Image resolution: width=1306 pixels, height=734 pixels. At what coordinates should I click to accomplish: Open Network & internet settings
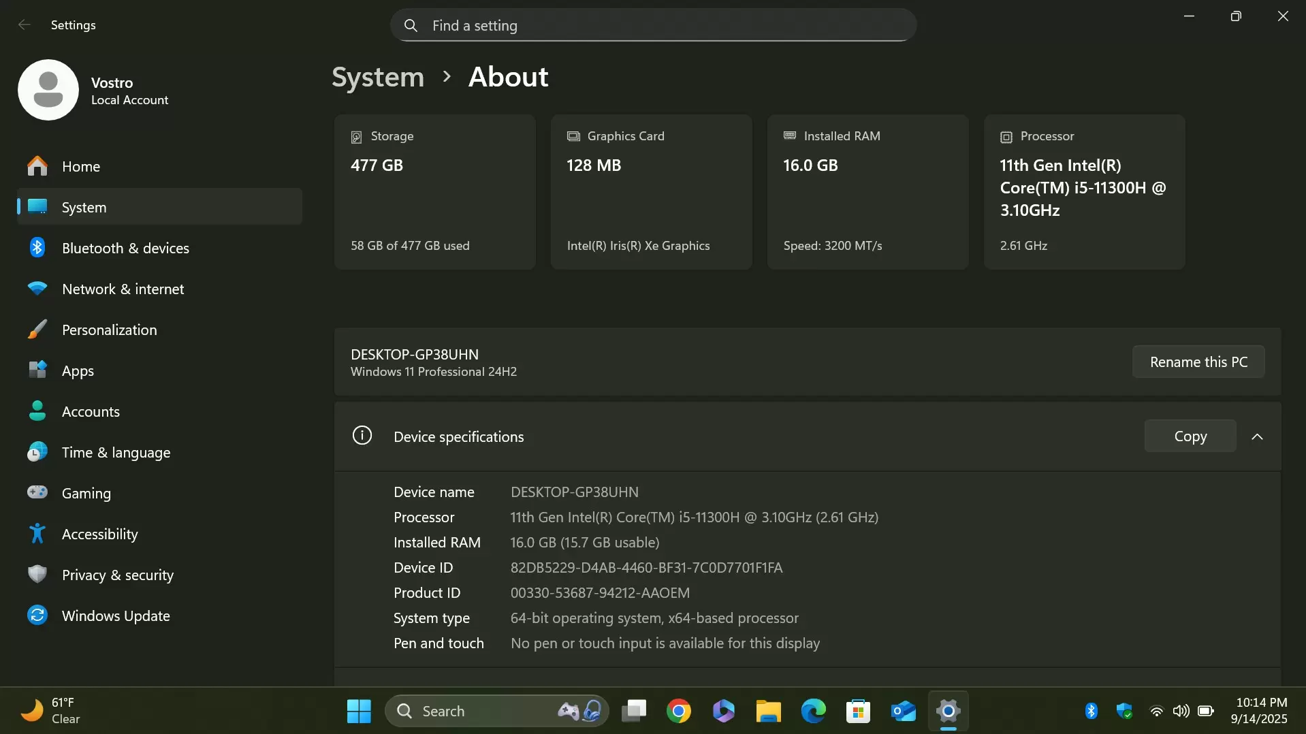coord(123,289)
